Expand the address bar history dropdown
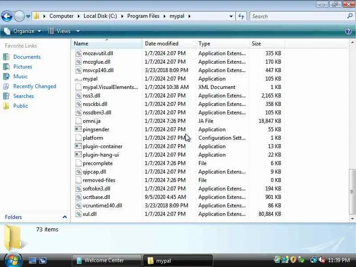 tap(231, 16)
